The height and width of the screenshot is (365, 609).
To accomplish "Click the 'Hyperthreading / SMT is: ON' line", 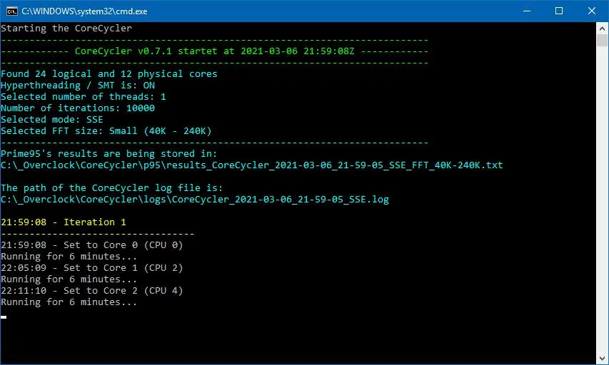I will tap(78, 86).
